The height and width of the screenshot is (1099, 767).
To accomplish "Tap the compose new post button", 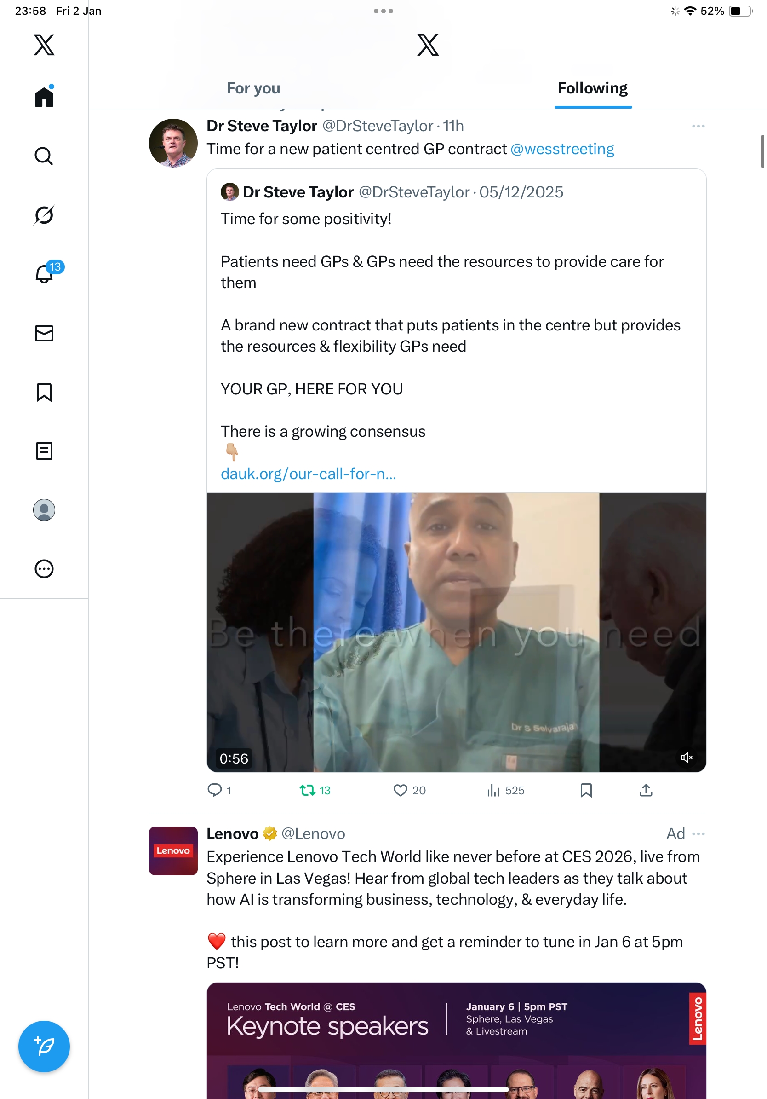I will pyautogui.click(x=44, y=1047).
